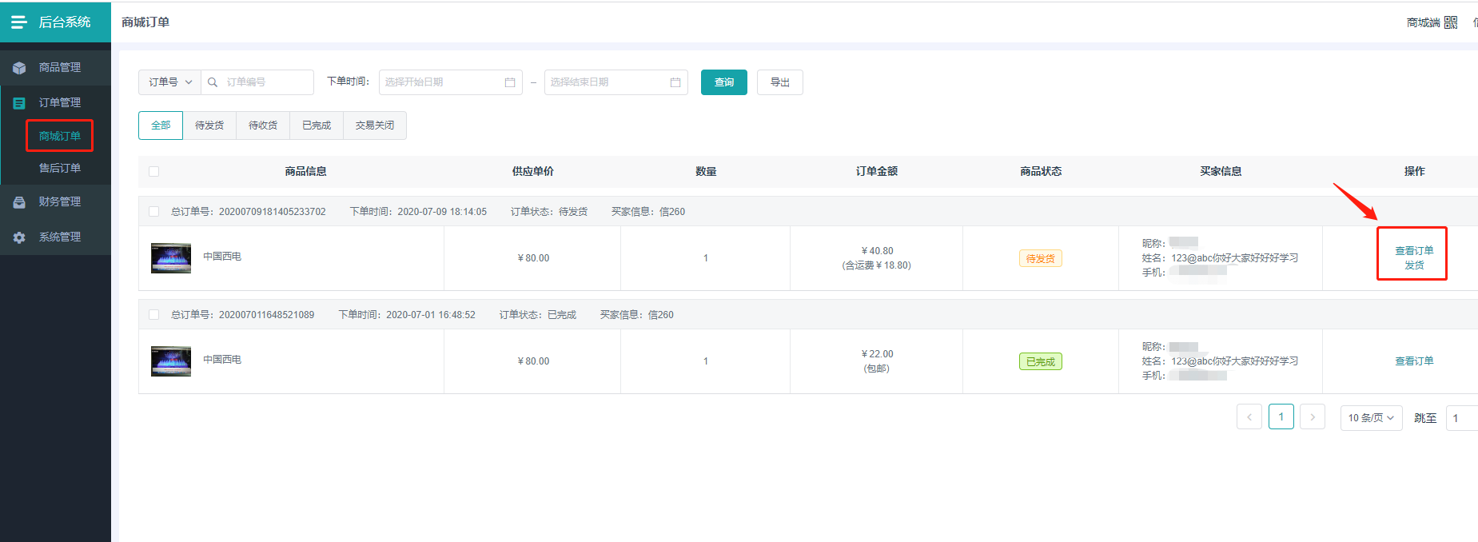Click the 查询 search button

point(724,82)
